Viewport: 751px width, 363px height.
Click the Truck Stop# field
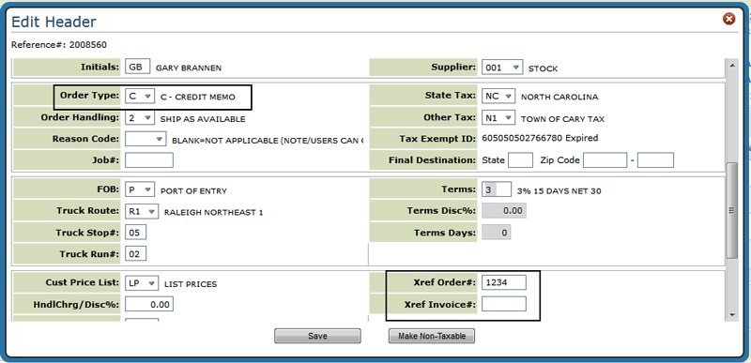tap(135, 233)
